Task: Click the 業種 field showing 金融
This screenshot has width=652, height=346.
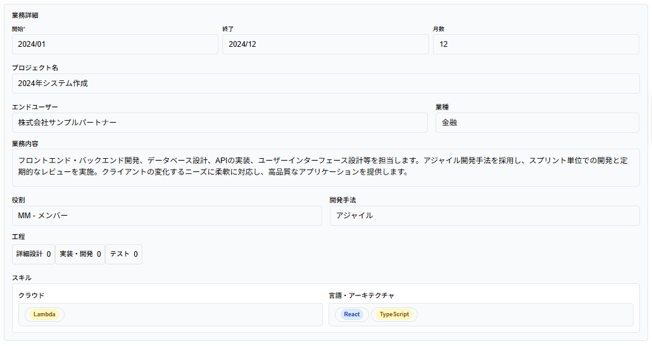Action: pos(537,123)
